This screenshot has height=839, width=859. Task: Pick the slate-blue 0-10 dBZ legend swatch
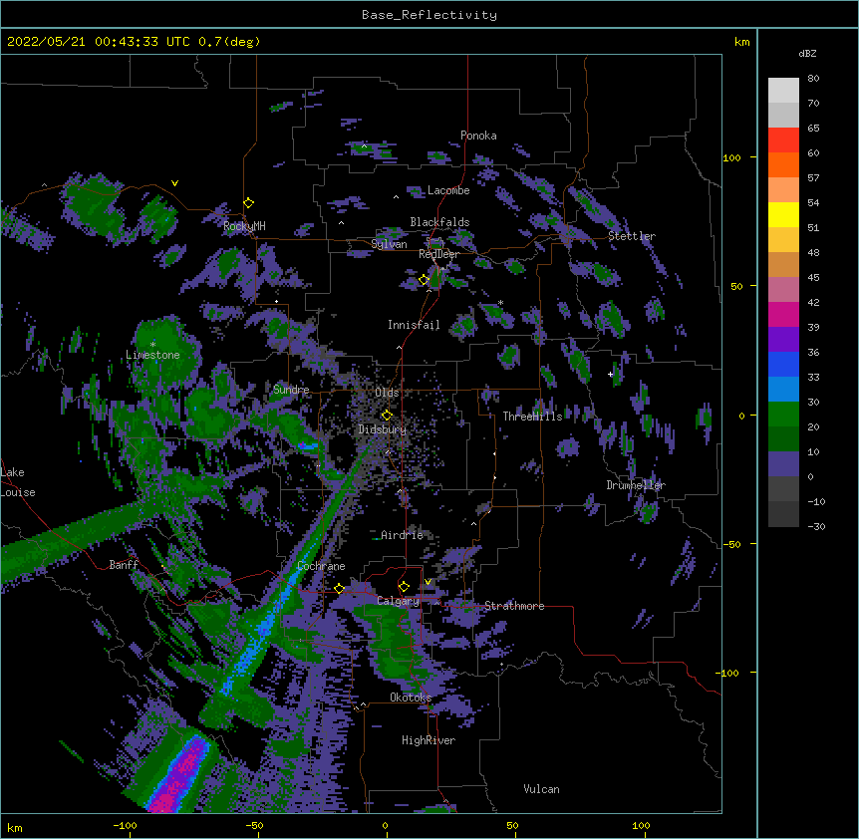(783, 464)
